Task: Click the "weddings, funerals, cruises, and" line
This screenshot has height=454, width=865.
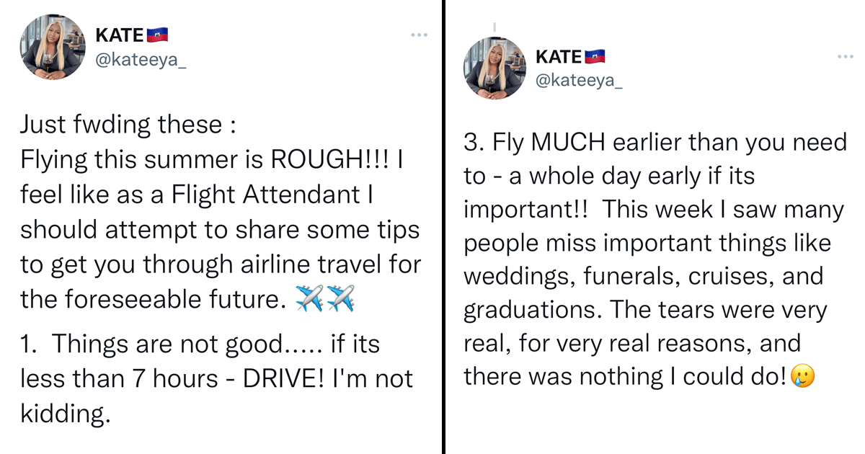Action: coord(643,277)
